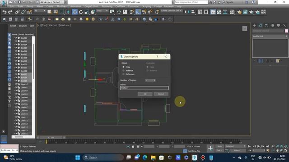
Task: Open the [+] viewport general menu
Action: 39,25
